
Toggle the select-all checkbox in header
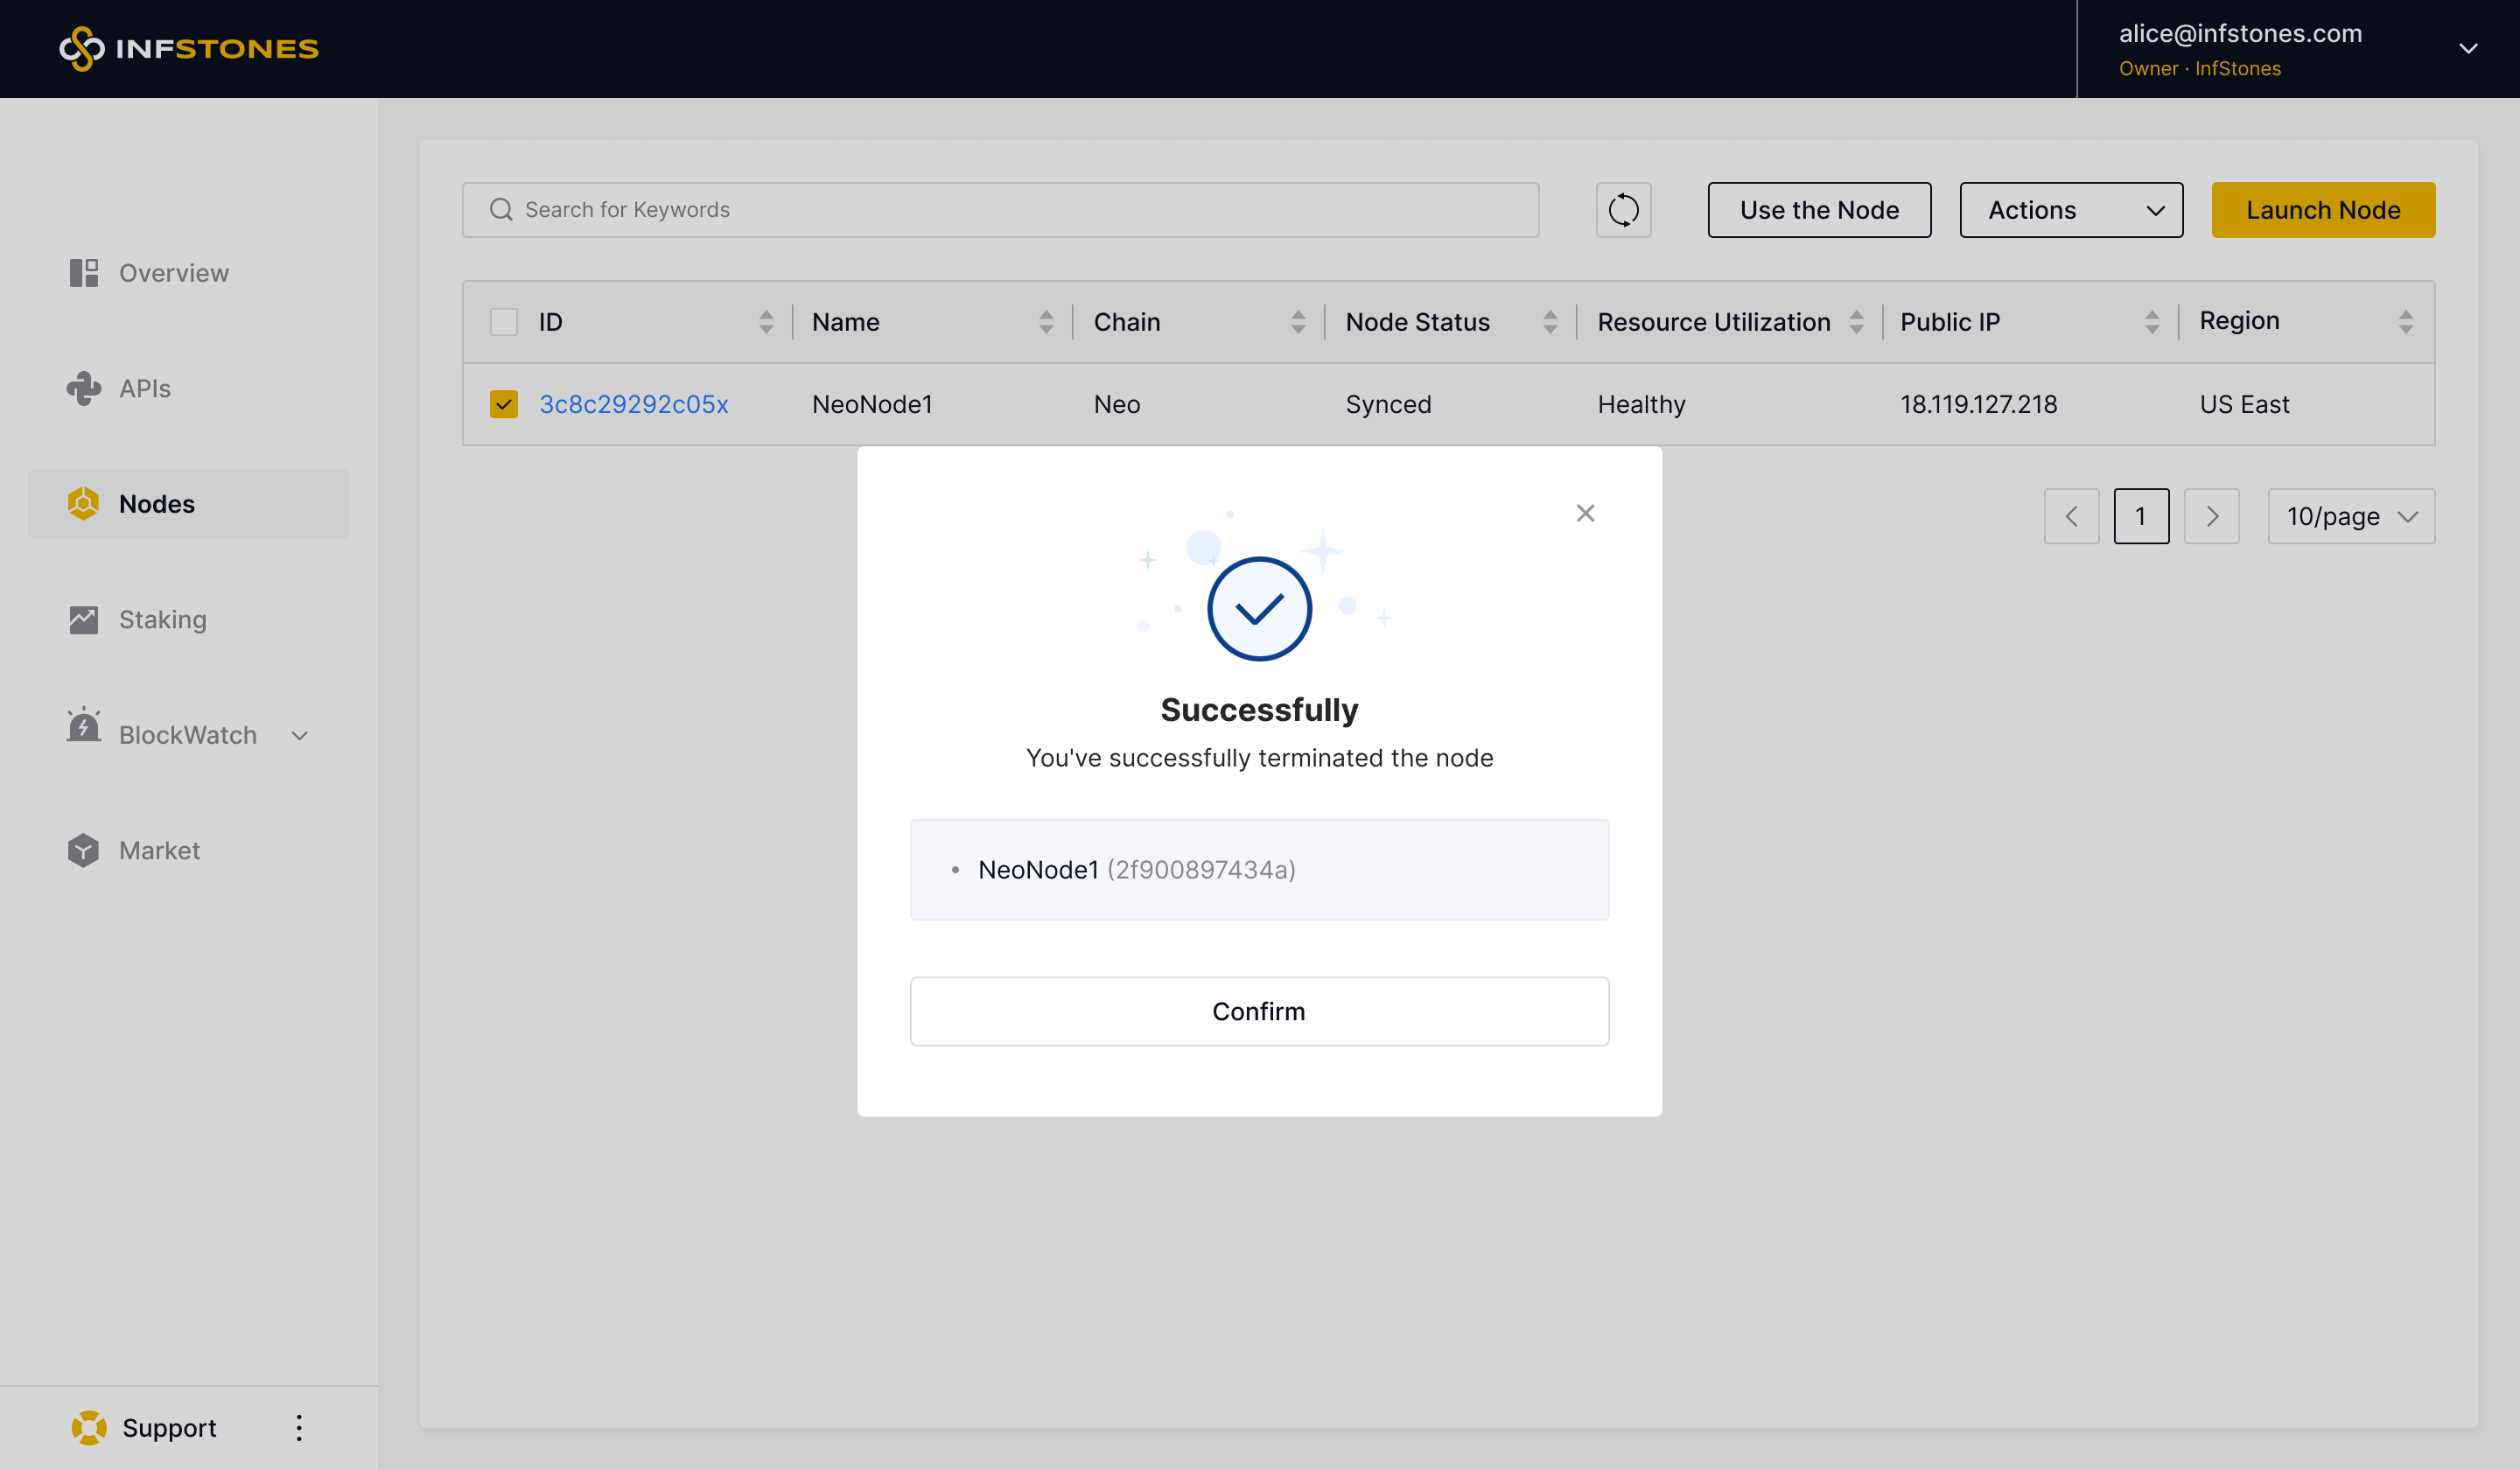point(504,322)
